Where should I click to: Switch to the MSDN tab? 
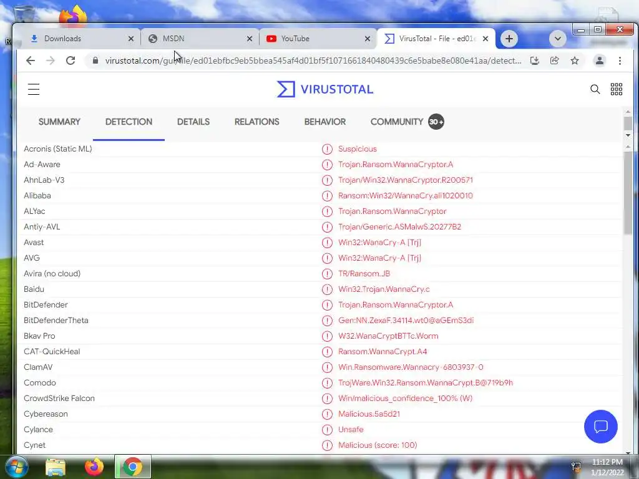200,39
